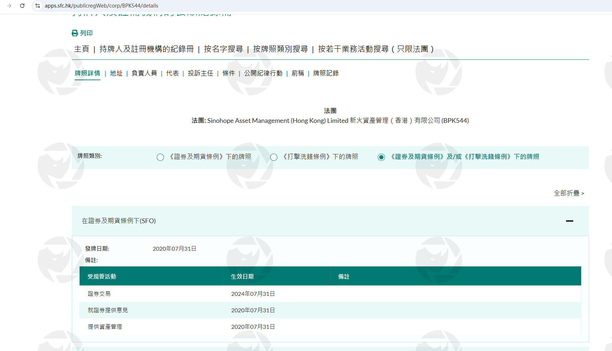
Task: Select 《證券及期貨條例》下的牌照 radio button
Action: tap(160, 157)
